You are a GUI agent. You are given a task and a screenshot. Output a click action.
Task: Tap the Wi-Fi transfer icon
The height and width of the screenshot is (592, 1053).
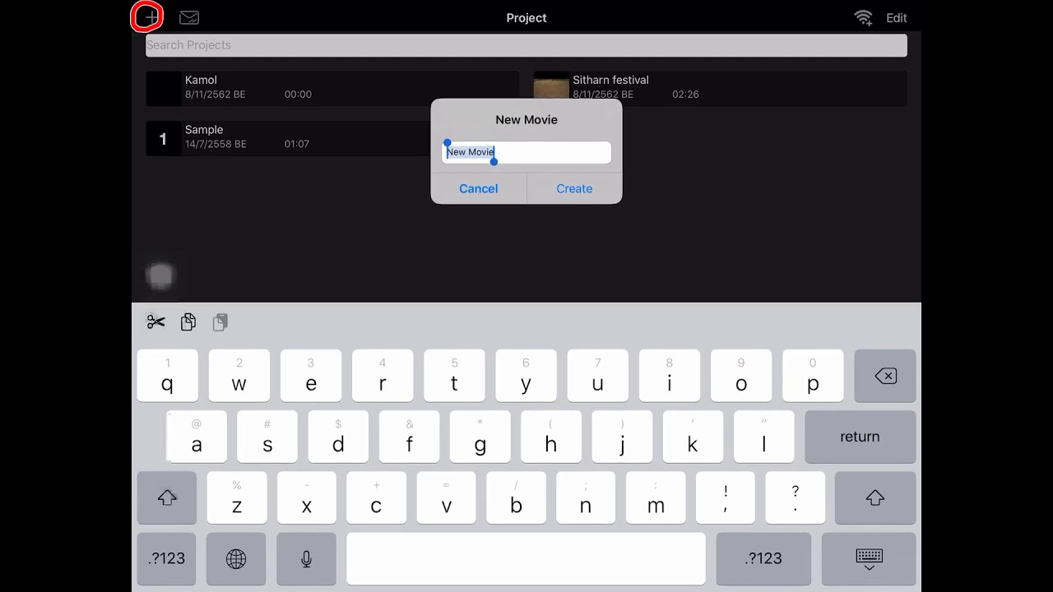tap(863, 17)
